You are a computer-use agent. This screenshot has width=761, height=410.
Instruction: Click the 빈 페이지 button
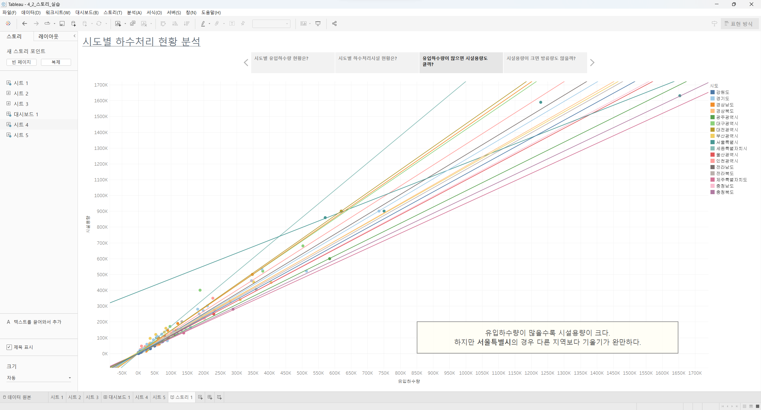21,62
